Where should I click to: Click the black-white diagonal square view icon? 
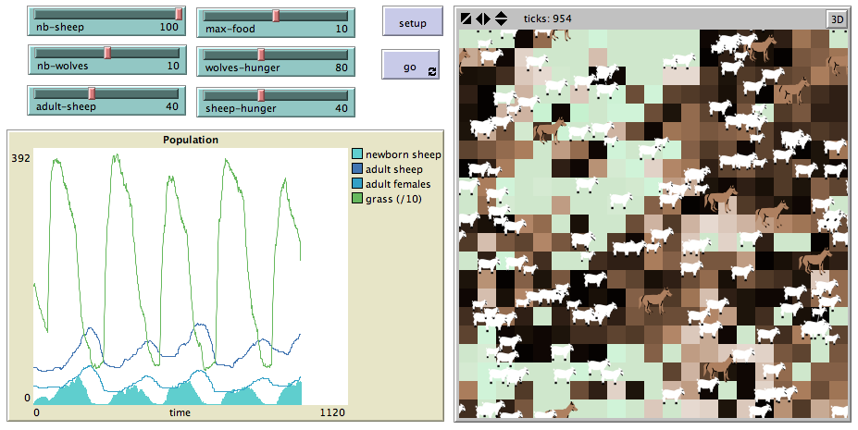point(466,19)
